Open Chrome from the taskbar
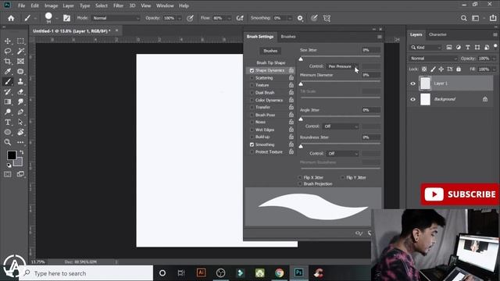 coord(280,272)
